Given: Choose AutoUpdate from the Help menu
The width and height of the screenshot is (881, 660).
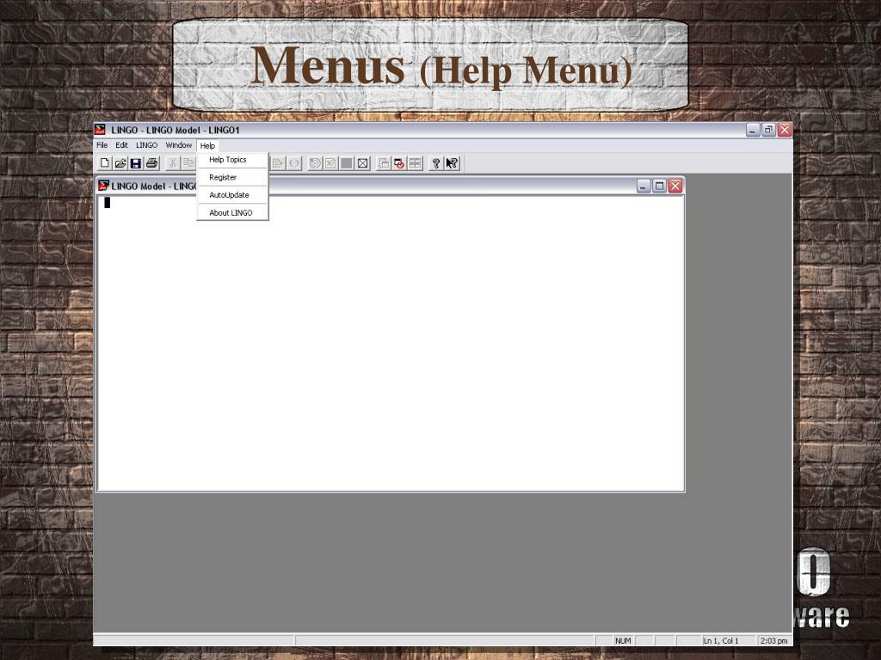Looking at the screenshot, I should tap(232, 195).
